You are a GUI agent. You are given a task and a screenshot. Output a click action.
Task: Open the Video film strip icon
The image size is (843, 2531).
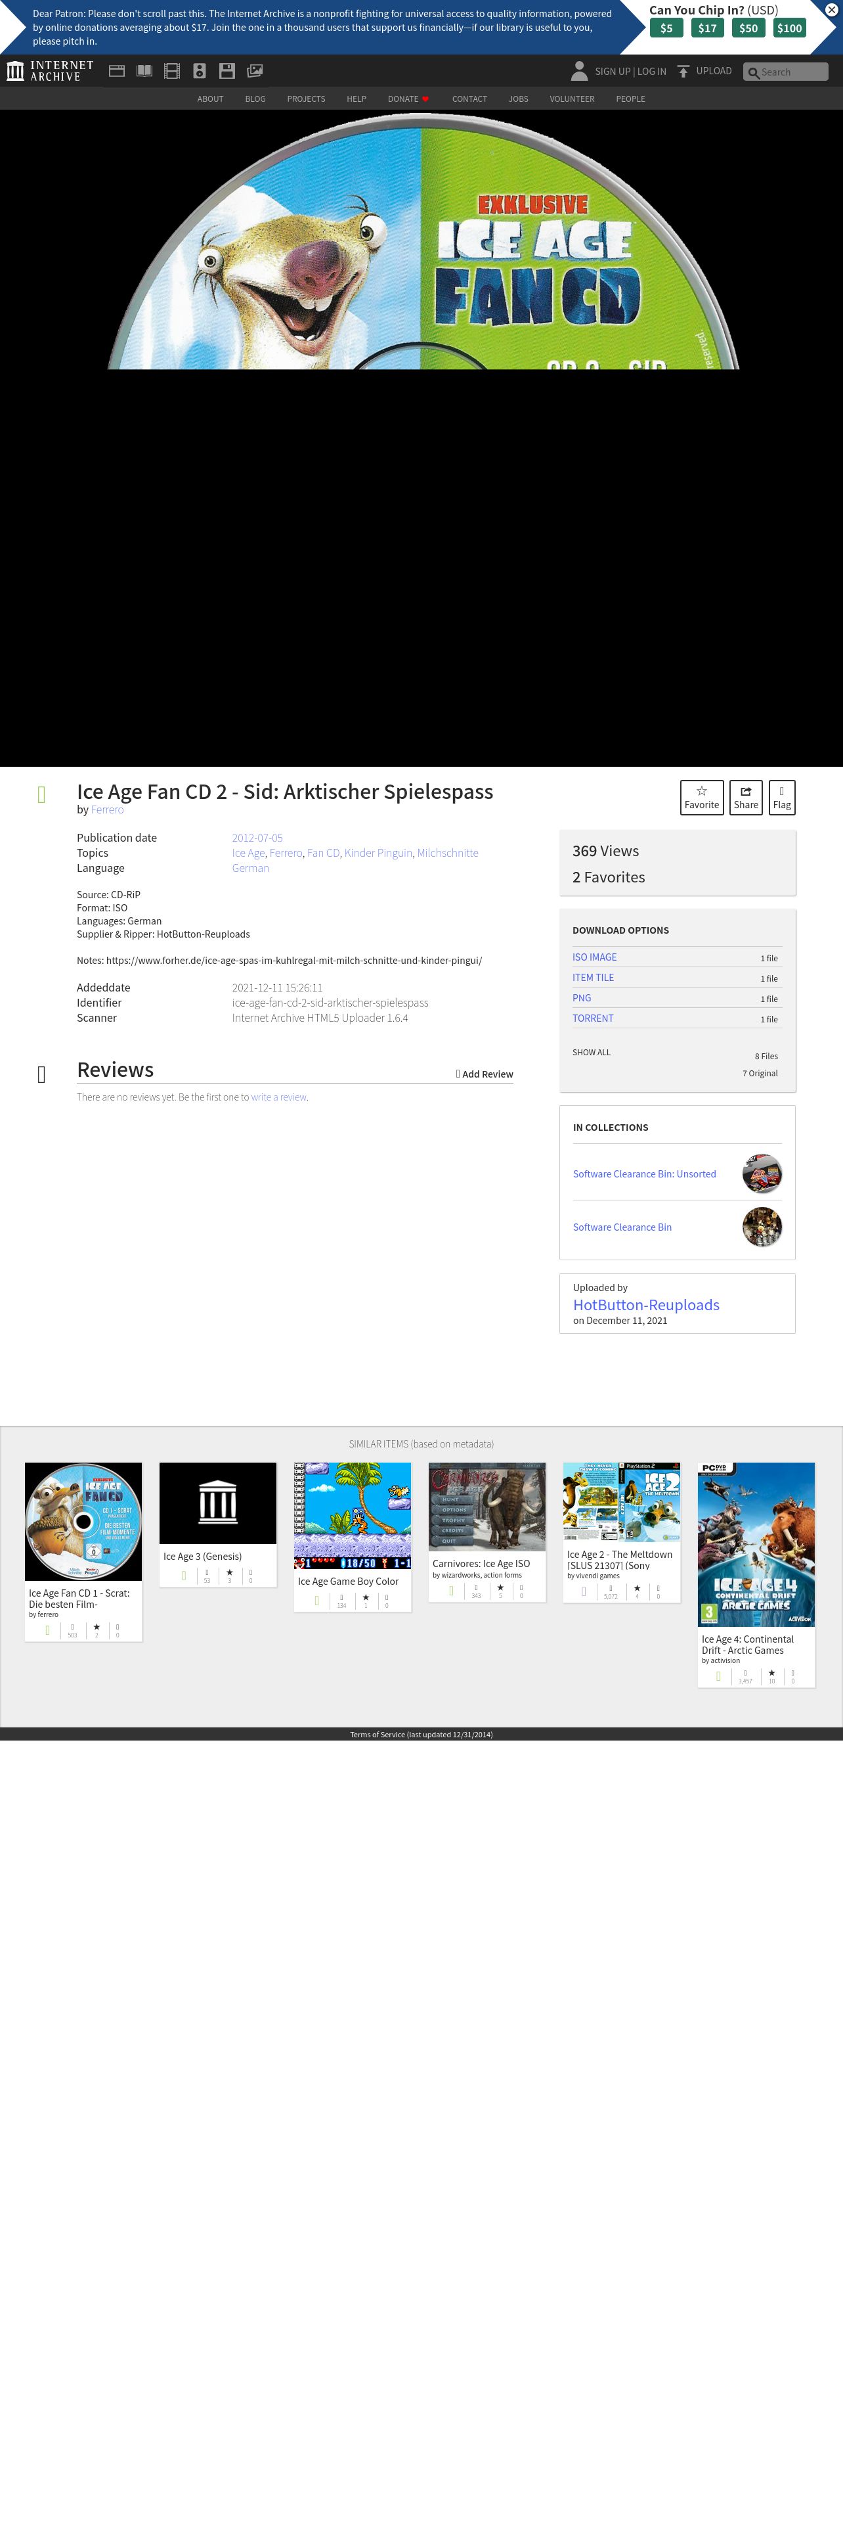[x=172, y=71]
